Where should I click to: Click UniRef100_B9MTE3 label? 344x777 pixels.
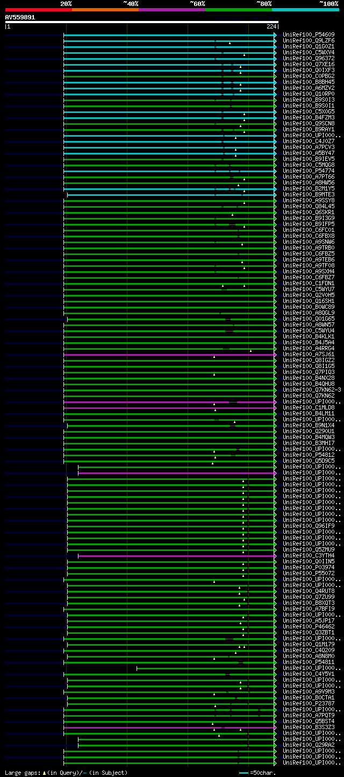[309, 195]
